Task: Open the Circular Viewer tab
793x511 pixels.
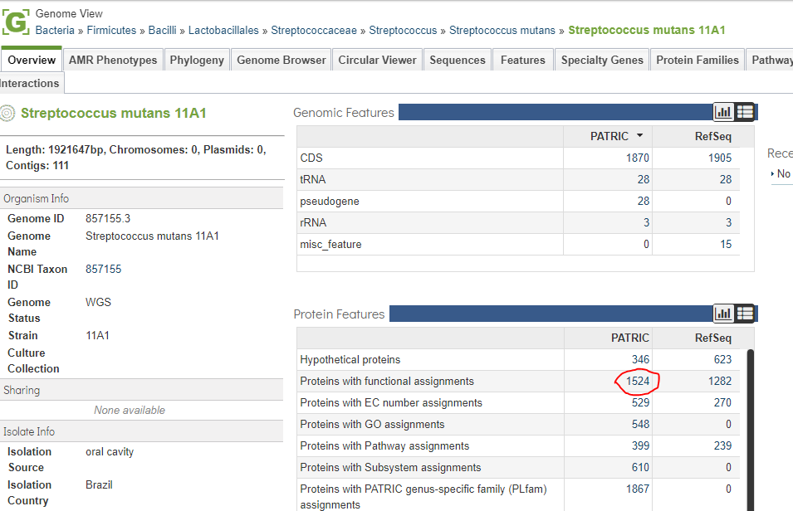Action: [x=377, y=61]
